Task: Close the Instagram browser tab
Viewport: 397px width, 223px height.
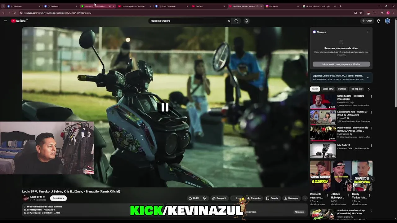Action: click(298, 6)
